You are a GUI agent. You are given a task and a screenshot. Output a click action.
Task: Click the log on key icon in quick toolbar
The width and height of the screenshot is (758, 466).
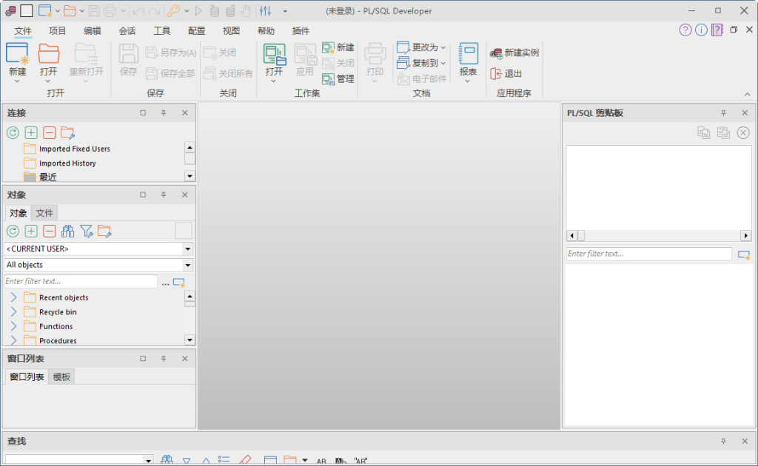pos(173,10)
